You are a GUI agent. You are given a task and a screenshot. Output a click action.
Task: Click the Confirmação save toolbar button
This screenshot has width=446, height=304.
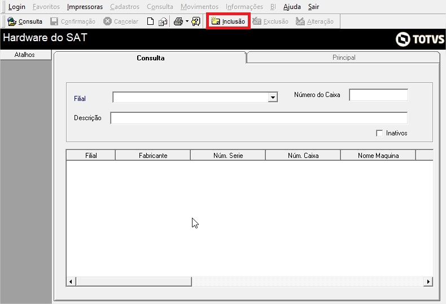tap(73, 21)
